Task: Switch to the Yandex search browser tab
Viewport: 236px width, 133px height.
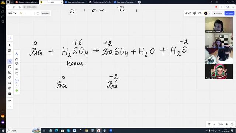Action: (27, 2)
